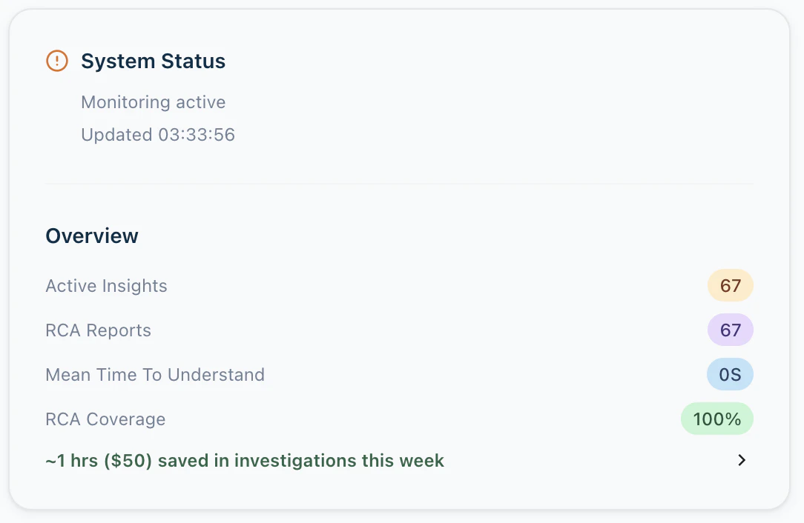Screen dimensions: 804x523
Task: Click the orange Active Insights count badge
Action: click(730, 286)
